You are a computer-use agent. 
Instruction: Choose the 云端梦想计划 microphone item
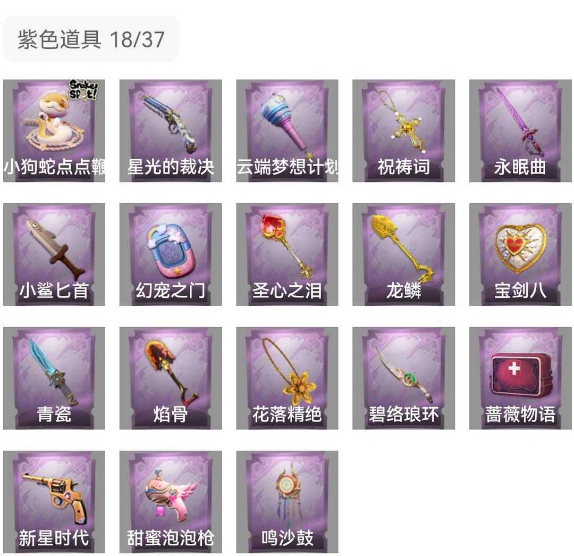(x=287, y=131)
